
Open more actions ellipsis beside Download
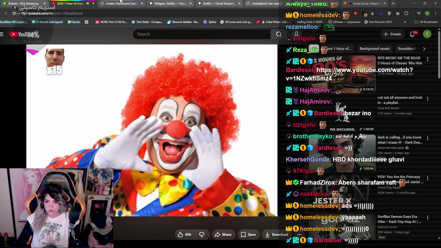pos(299,235)
